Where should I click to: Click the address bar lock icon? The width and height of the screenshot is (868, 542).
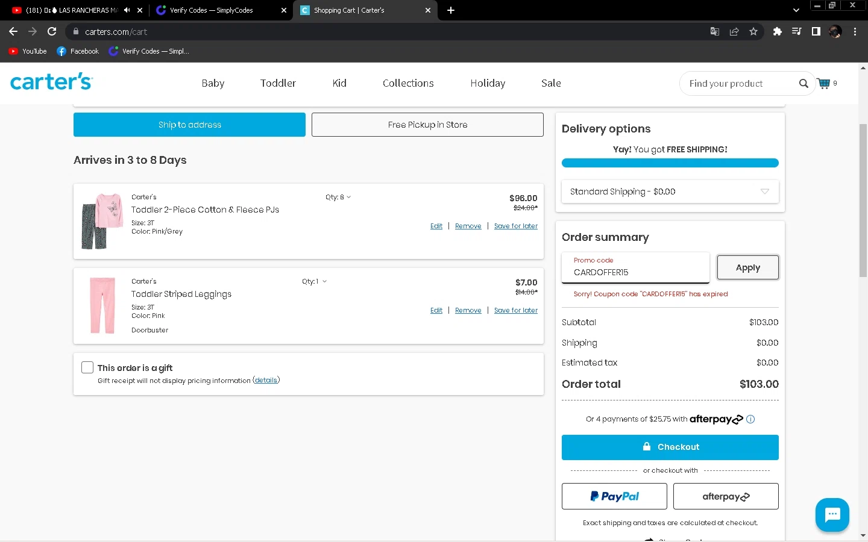coord(76,31)
